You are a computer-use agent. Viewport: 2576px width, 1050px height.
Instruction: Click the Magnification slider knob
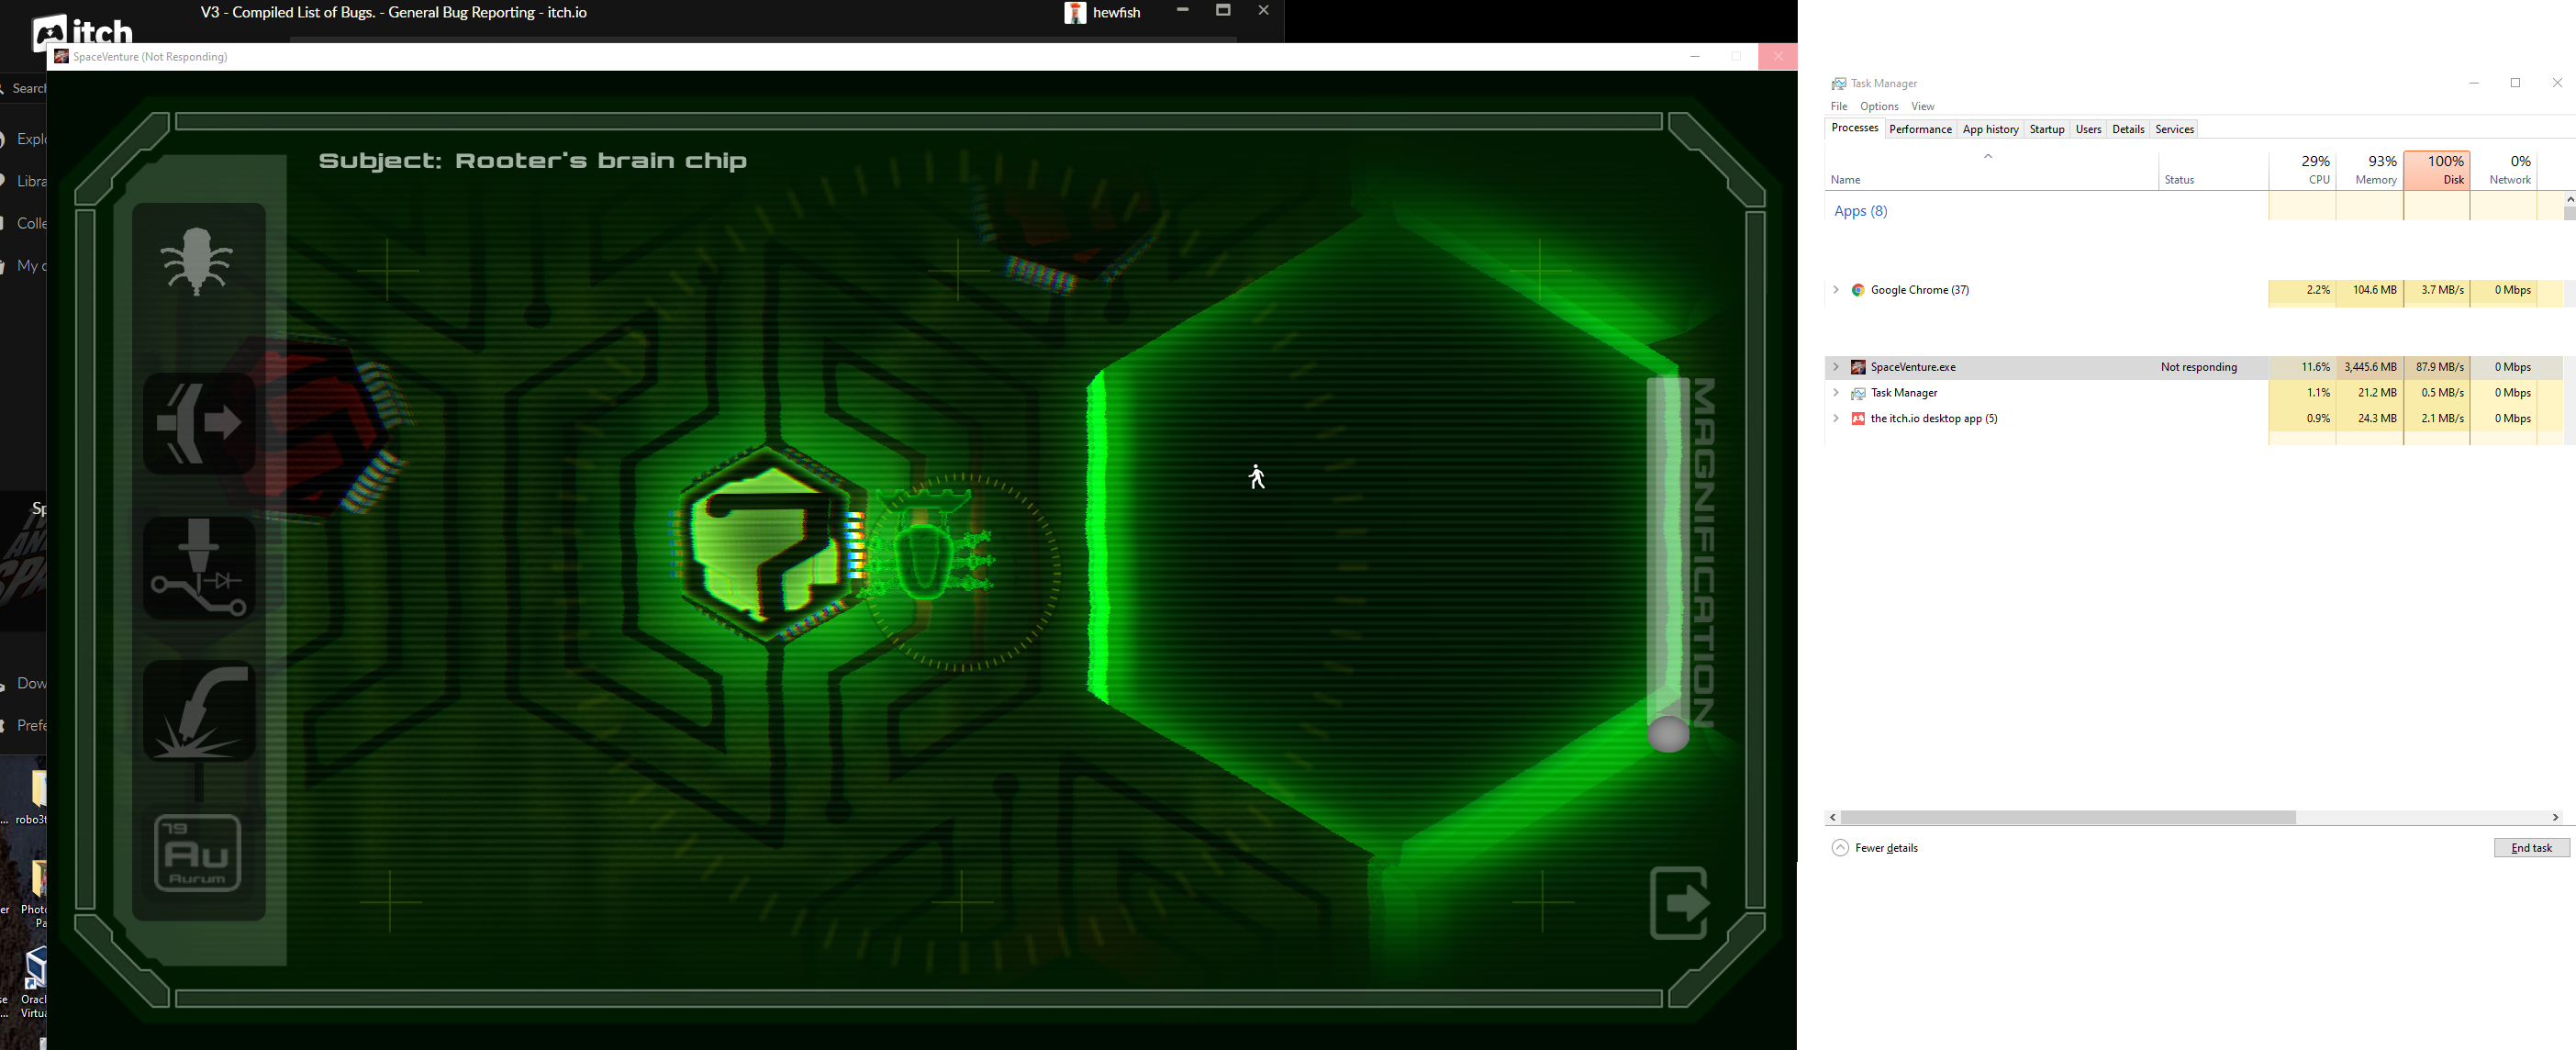tap(1668, 734)
